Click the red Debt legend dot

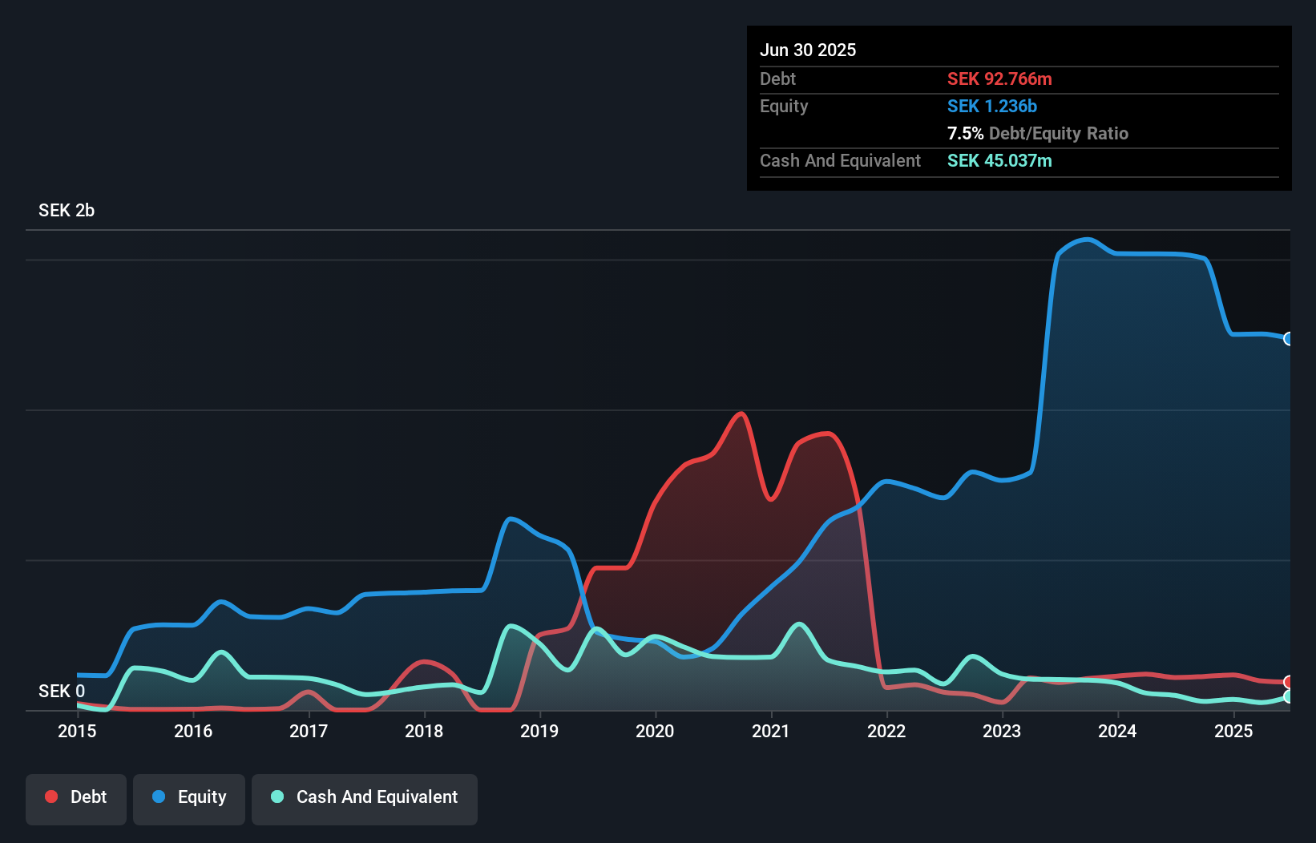click(x=51, y=797)
